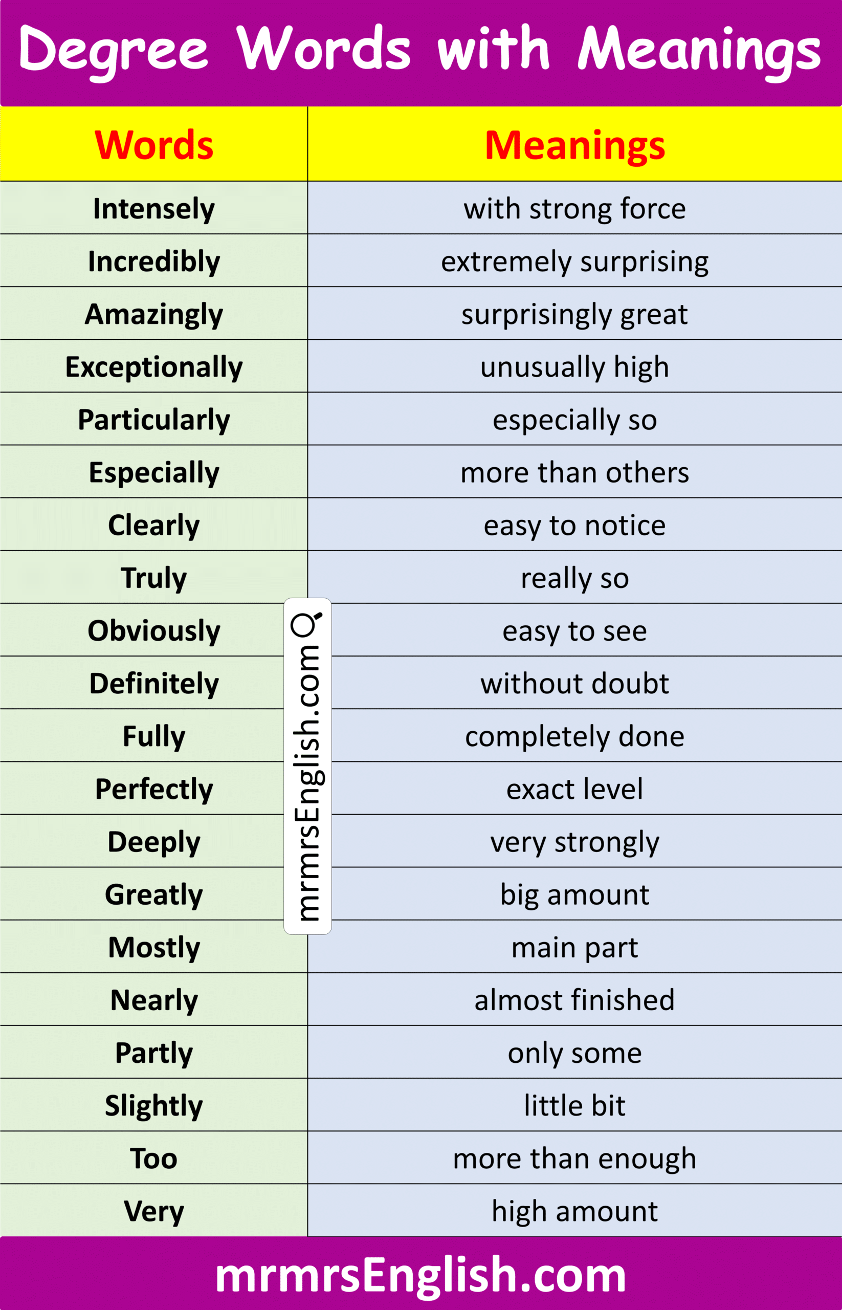Screen dimensions: 842x1310
Task: Click the meaning "little bit"
Action: click(574, 1105)
